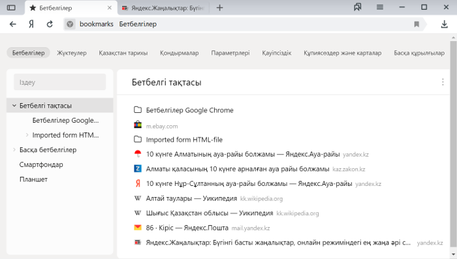
Task: Open bookmarks collections icon in title bar
Action: [x=358, y=7]
